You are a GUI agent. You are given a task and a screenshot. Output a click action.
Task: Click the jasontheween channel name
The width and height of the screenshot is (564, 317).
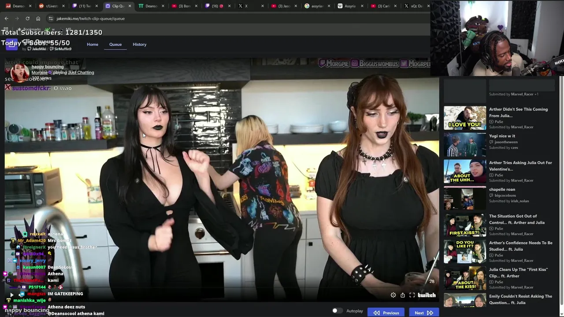(506, 142)
